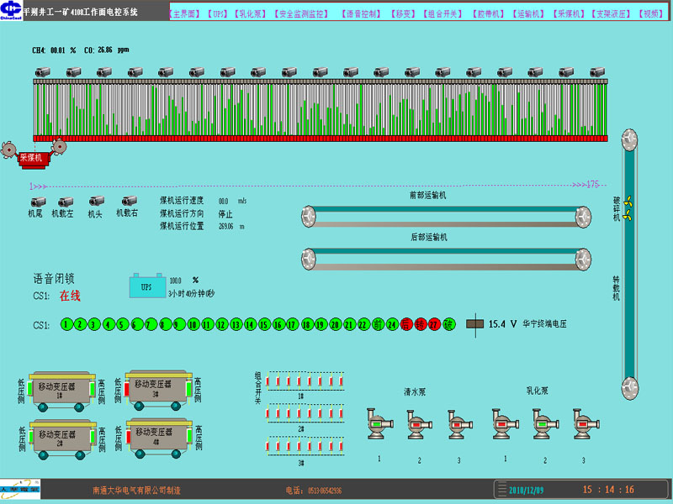Viewport: 673px width, 504px height.
Task: Click CS1 green indicator number 1
Action: (x=66, y=324)
